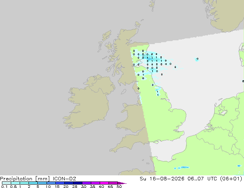This screenshot has height=188, width=244.
Task: Click the blue rain patch over northern France
Action: pyautogui.click(x=182, y=168)
